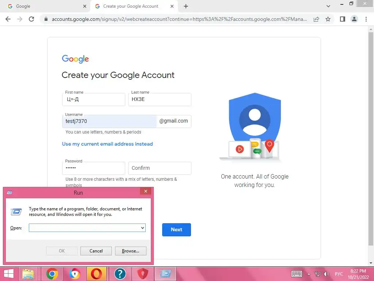Viewport: 374px width, 281px height.
Task: Open the Windows Start button
Action: [x=9, y=274]
